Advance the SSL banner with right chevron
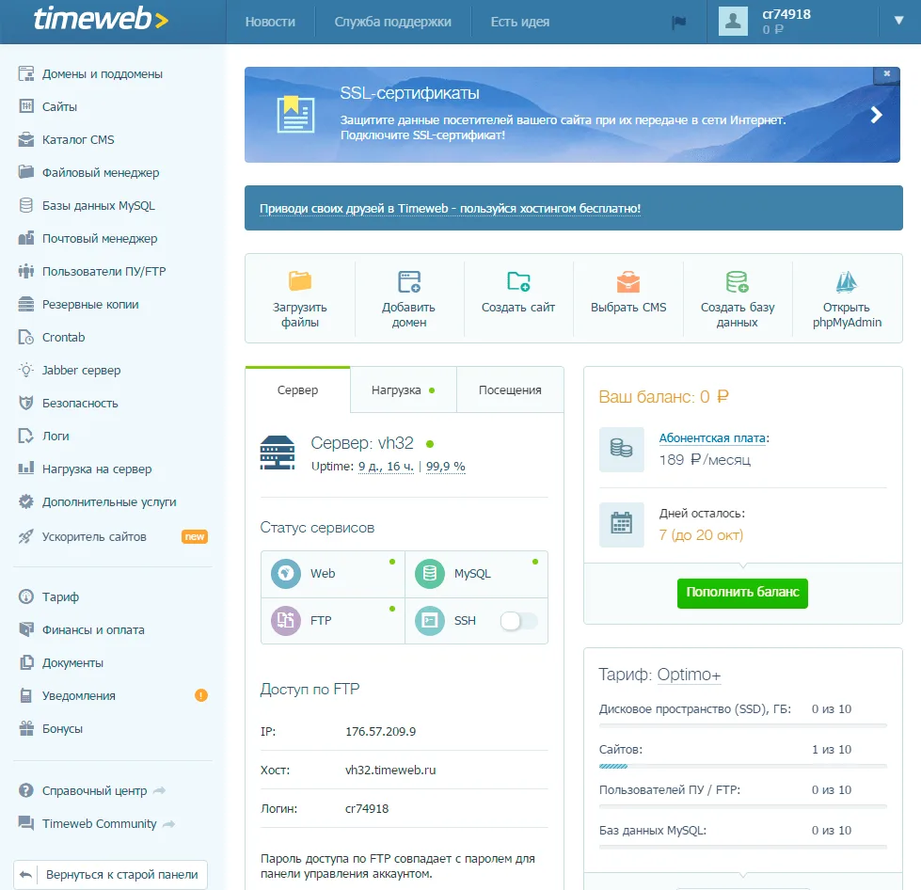Viewport: 921px width, 890px height. point(877,115)
